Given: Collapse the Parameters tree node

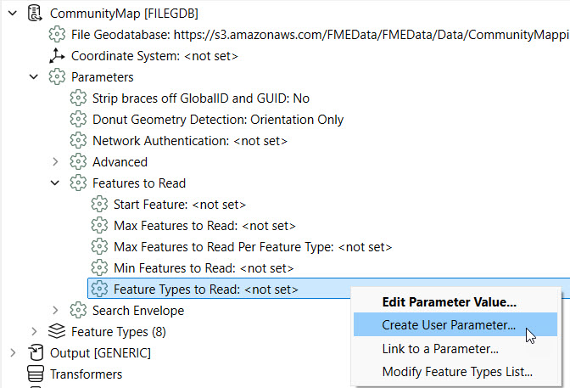Looking at the screenshot, I should [35, 77].
